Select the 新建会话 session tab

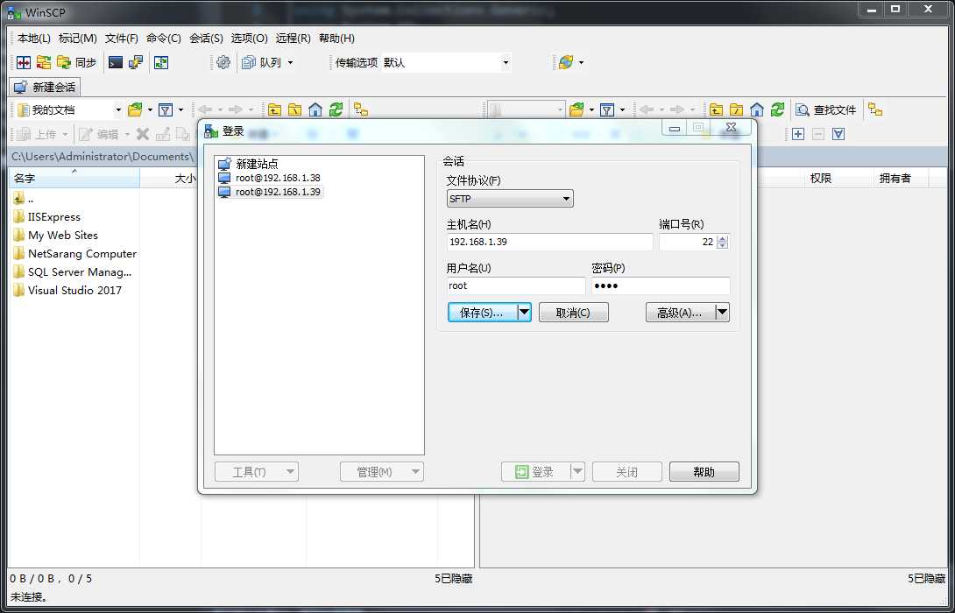click(45, 87)
